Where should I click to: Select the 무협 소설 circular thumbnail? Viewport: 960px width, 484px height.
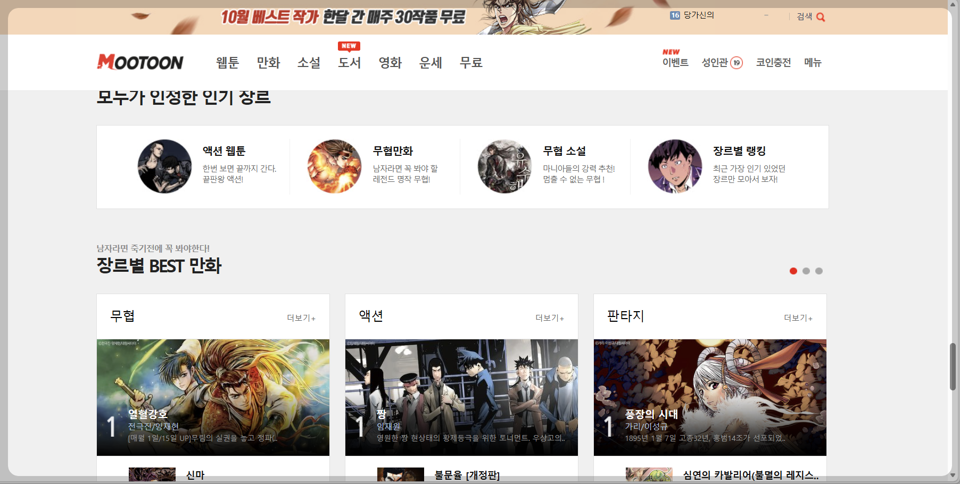pyautogui.click(x=505, y=166)
